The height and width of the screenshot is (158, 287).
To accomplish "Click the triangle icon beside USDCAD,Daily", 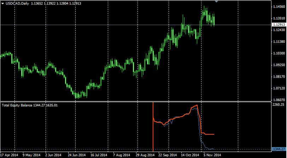I will 3,4.
